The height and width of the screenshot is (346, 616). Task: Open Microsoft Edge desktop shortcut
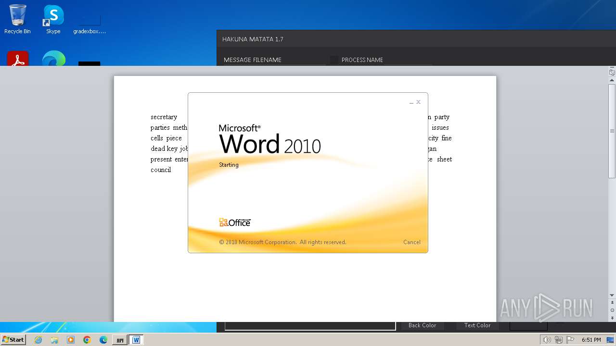pos(53,58)
